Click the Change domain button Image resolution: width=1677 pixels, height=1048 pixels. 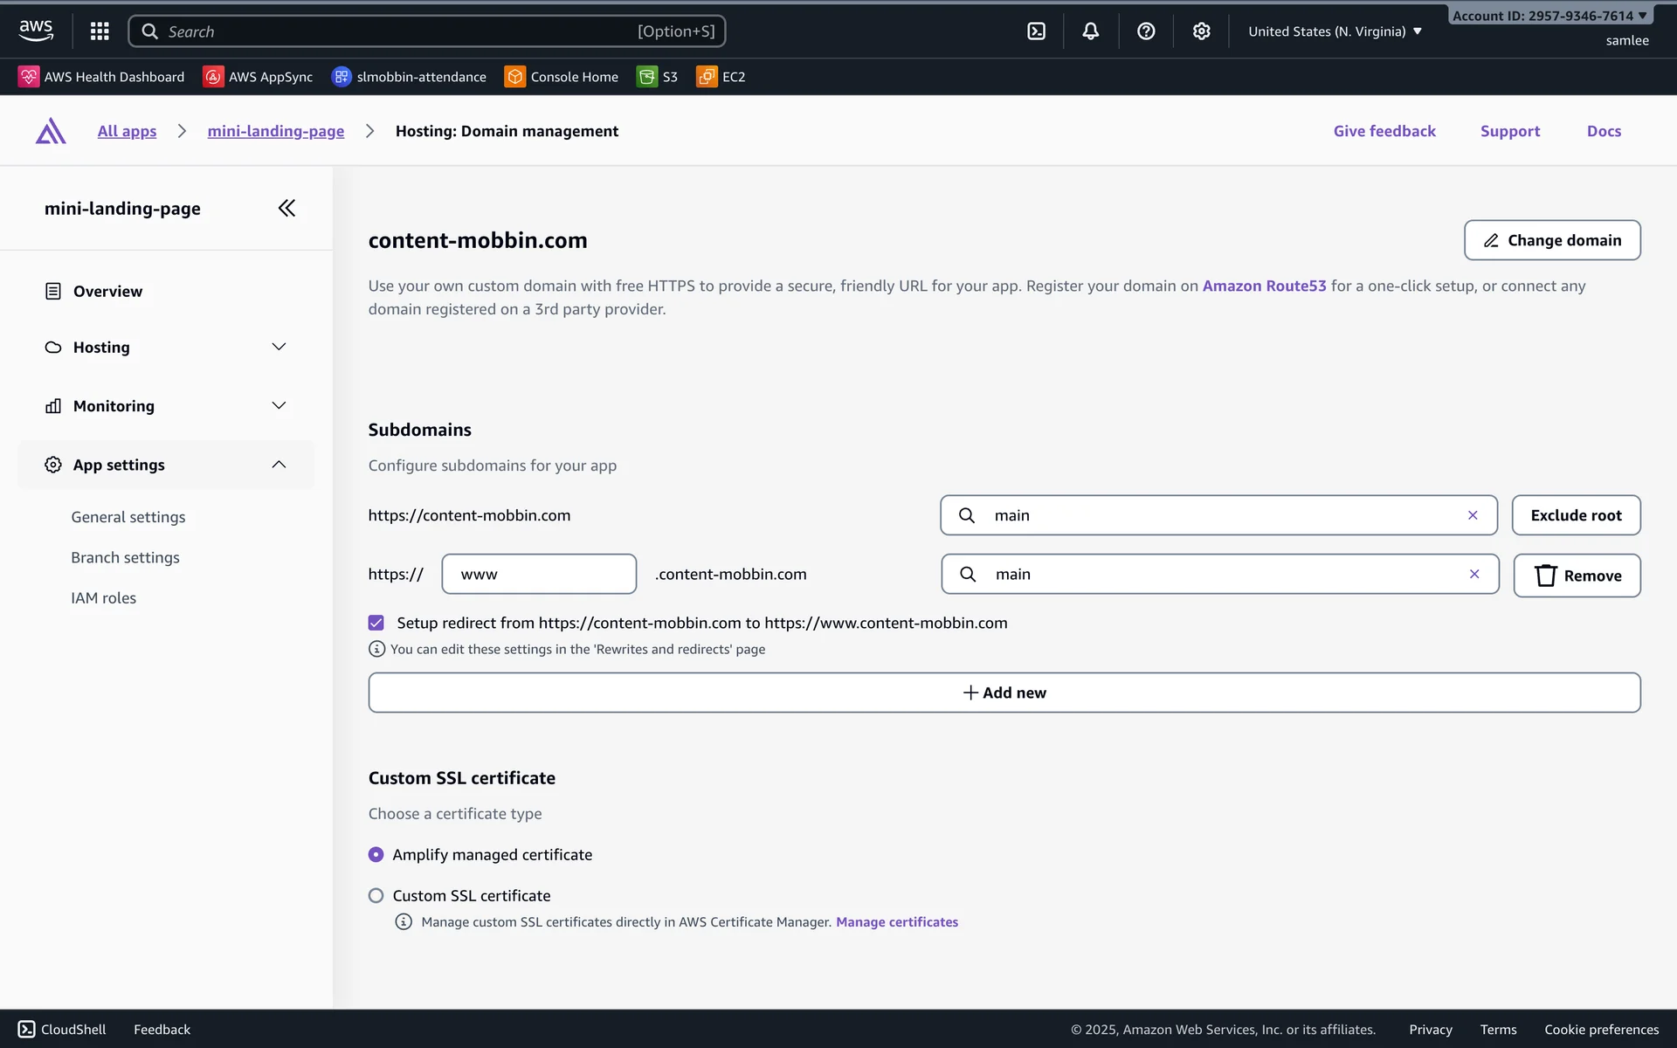click(1552, 240)
